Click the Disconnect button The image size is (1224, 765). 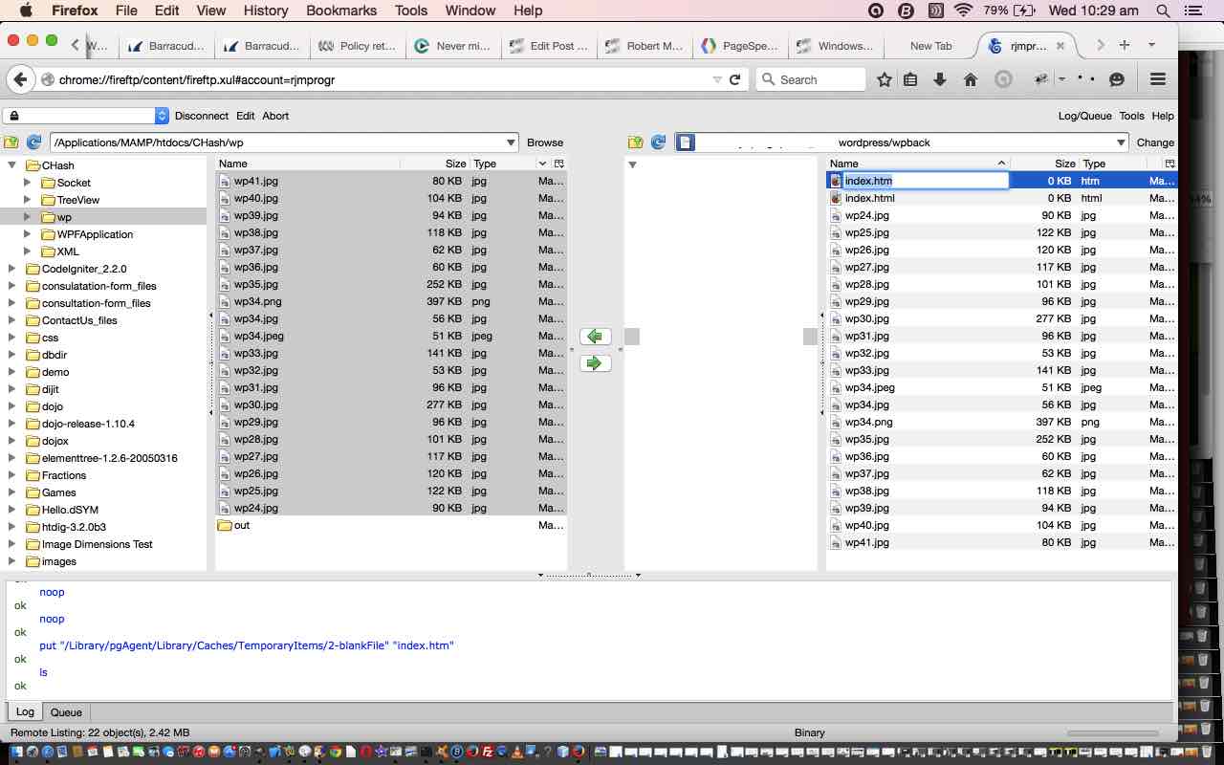(x=201, y=116)
